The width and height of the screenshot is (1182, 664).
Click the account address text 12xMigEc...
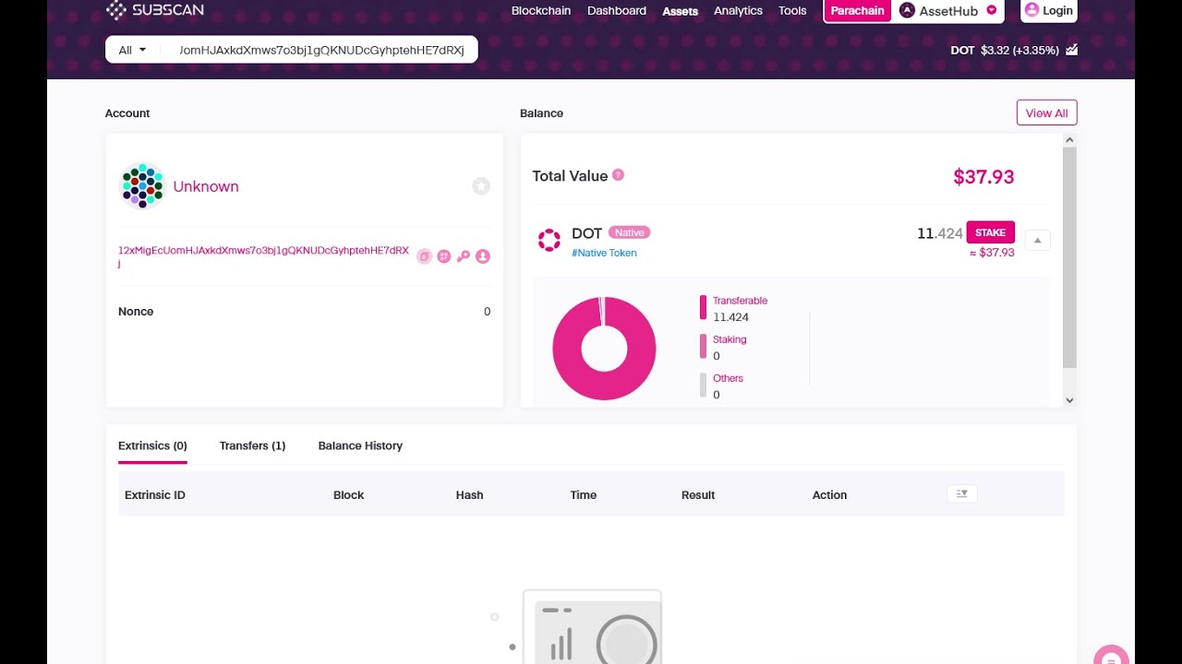tap(263, 256)
